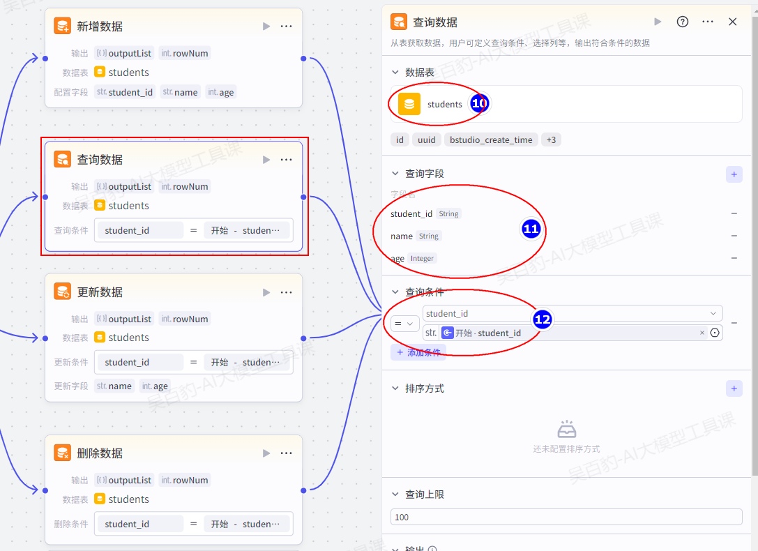Open the equals operator dropdown
The image size is (758, 551).
[405, 324]
